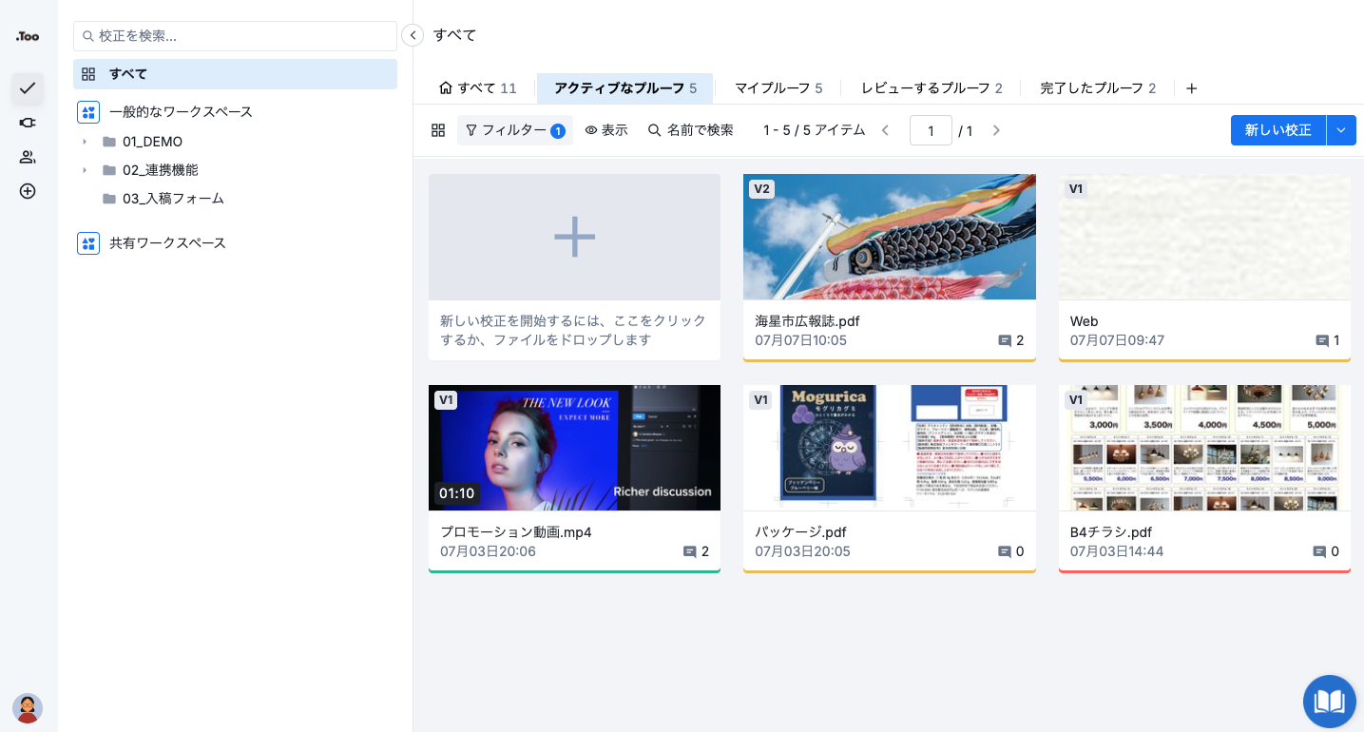This screenshot has height=732, width=1364.
Task: Open the dropdown arrow beside 新しい校正
Action: click(1341, 130)
